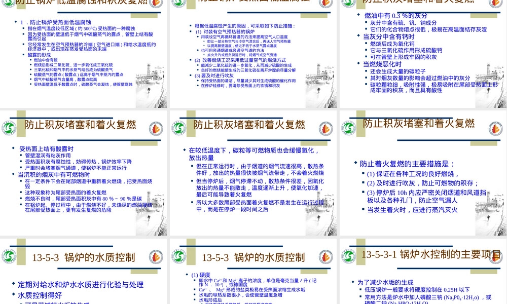The height and width of the screenshot is (304, 507).
Task: Click the line 管壁湿润有粘灰作用
Action: tap(48, 156)
